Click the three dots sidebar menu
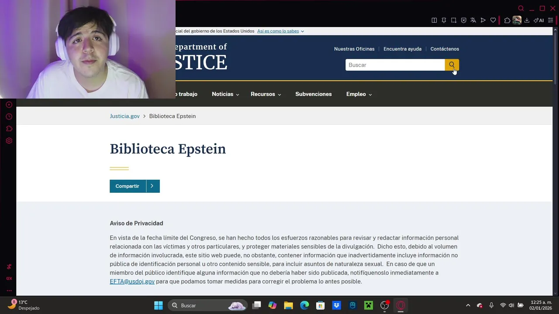Screen dimensions: 559x314 pyautogui.click(x=9, y=290)
